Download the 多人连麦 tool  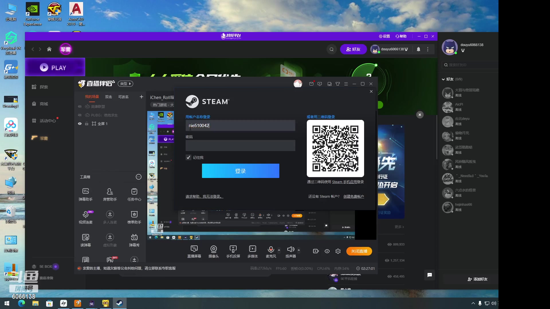[x=110, y=217]
